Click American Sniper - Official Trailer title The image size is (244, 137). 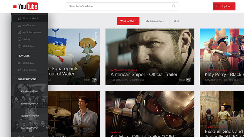point(144,75)
